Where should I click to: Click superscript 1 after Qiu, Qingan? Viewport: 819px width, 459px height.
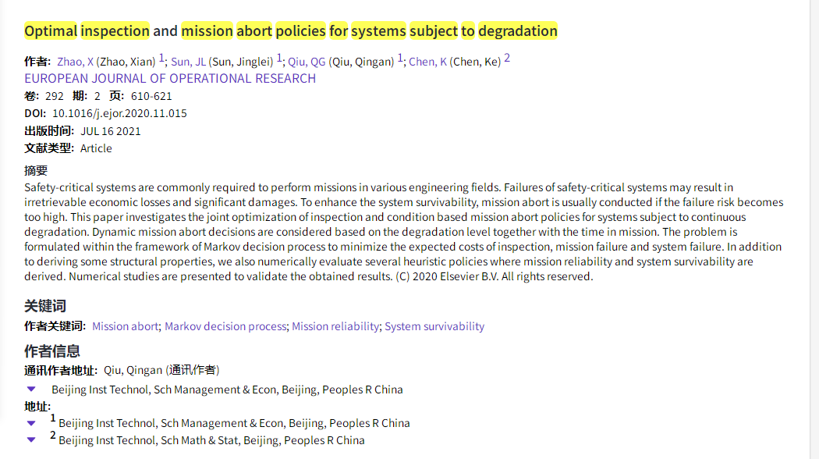pos(400,59)
